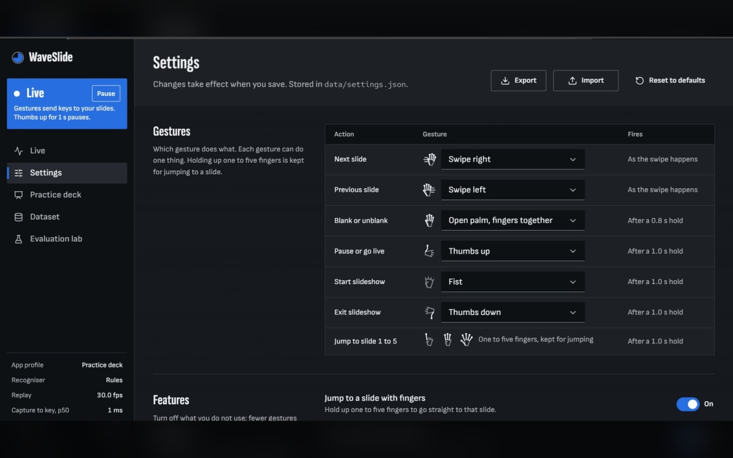Open the Next slide gesture dropdown
733x458 pixels.
point(512,159)
